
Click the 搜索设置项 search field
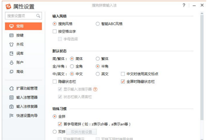tap(23, 16)
